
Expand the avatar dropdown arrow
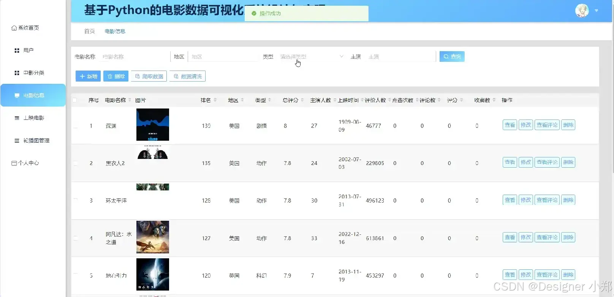pyautogui.click(x=597, y=11)
